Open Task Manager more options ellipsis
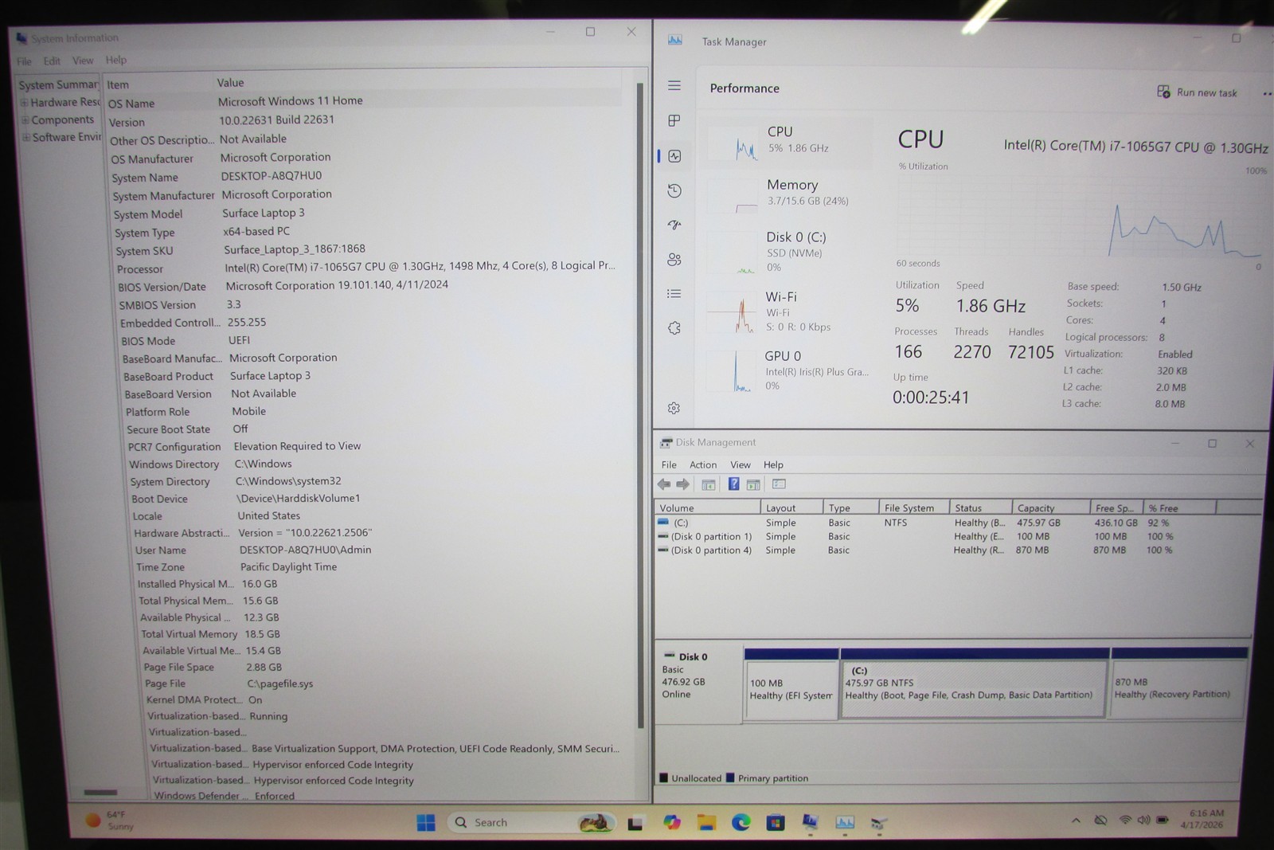This screenshot has width=1274, height=850. [1266, 93]
